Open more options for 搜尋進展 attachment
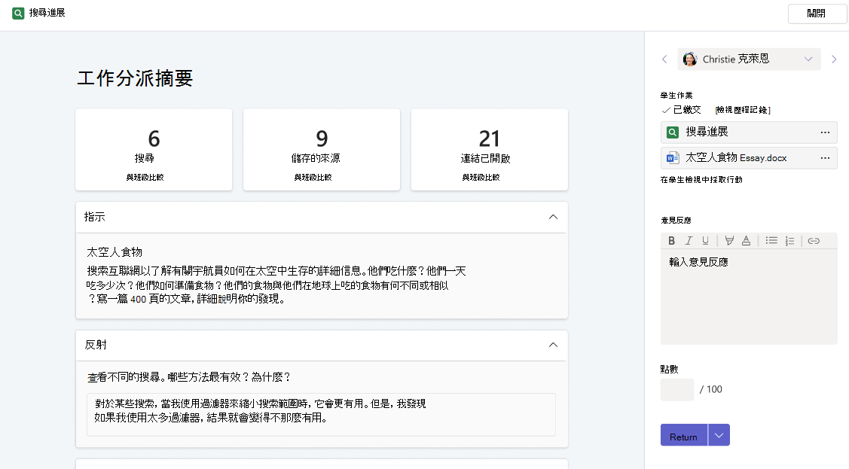The image size is (849, 469). pyautogui.click(x=825, y=132)
